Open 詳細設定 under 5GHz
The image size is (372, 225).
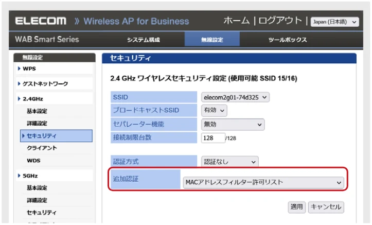pyautogui.click(x=37, y=200)
